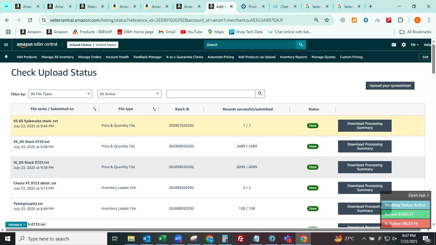
Task: Open the All File Types dropdown
Action: [x=60, y=94]
